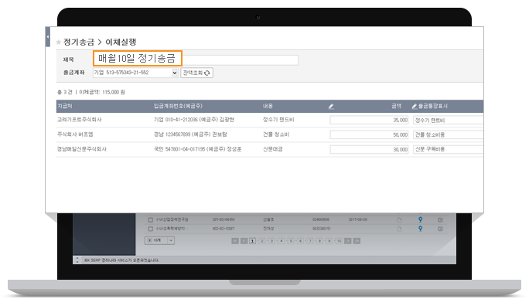Check the (사)산업정책연구원 row checkbox in background window
529x306 pixels.
point(151,219)
